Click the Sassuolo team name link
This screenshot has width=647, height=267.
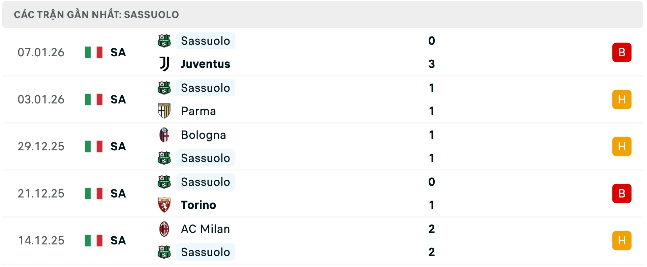coord(205,41)
